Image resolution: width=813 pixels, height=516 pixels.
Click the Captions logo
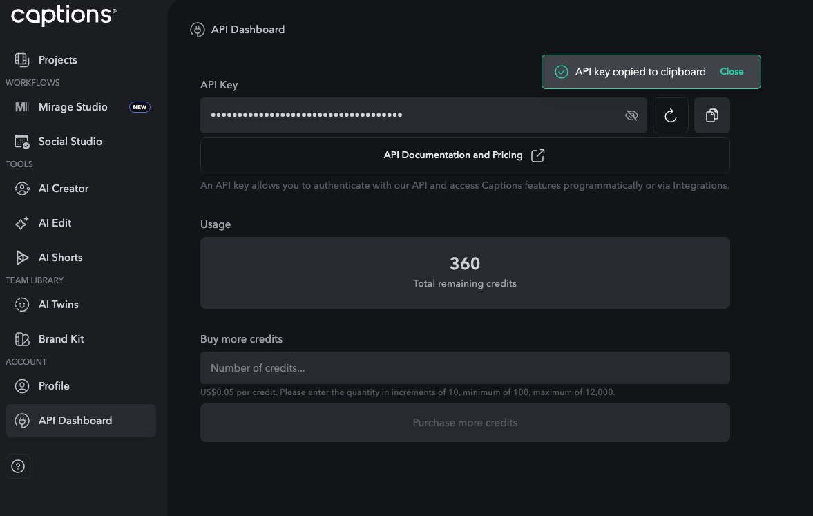point(64,16)
